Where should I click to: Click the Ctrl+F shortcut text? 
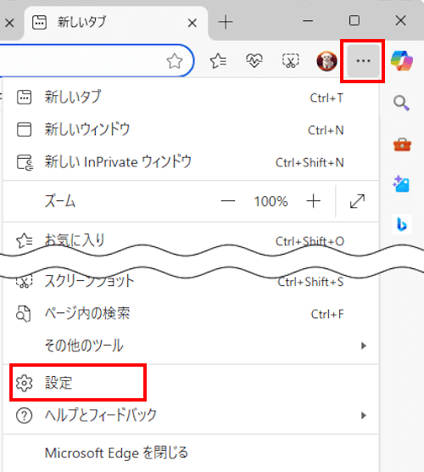point(327,314)
